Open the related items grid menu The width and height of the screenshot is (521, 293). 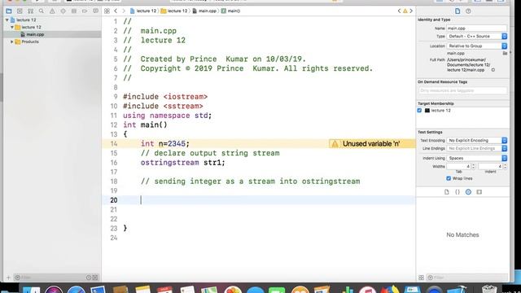(x=107, y=11)
